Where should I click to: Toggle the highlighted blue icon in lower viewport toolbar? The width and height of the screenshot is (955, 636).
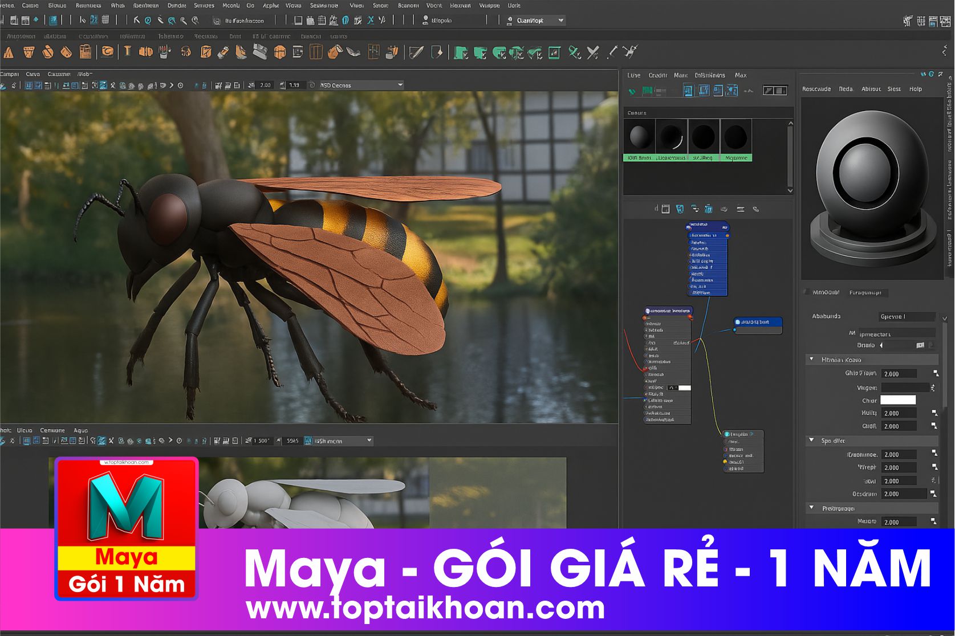(101, 441)
